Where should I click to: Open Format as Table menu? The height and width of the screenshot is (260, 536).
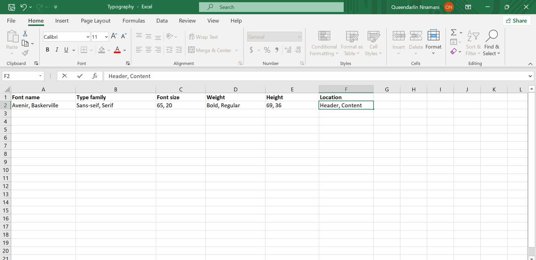pos(352,43)
